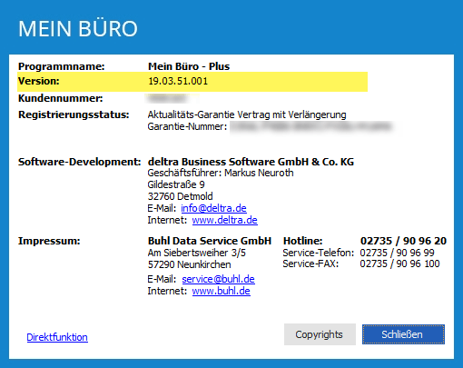The image size is (463, 368).
Task: Click the Version label
Action: [x=39, y=81]
